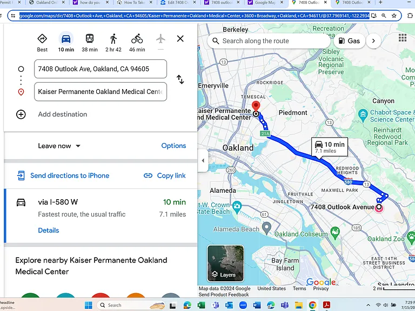The width and height of the screenshot is (415, 311).
Task: Toggle the Layers satellite view thumbnail
Action: 225,263
